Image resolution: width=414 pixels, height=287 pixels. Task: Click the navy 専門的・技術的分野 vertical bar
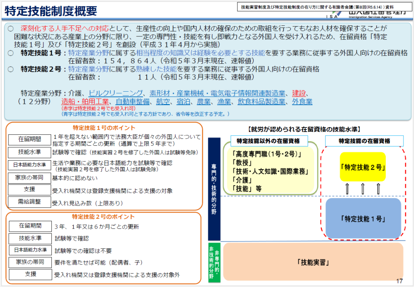pos(214,189)
